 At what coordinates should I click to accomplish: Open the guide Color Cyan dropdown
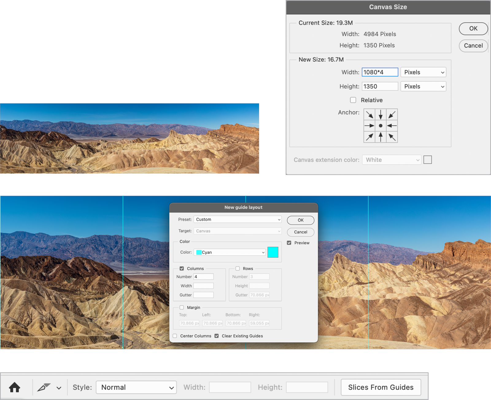(x=230, y=252)
